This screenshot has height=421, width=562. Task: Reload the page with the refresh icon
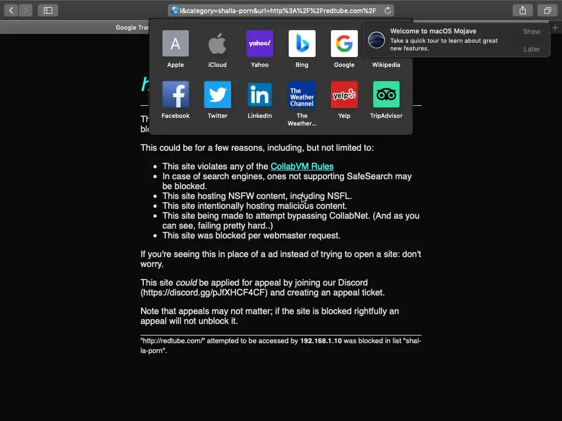387,10
